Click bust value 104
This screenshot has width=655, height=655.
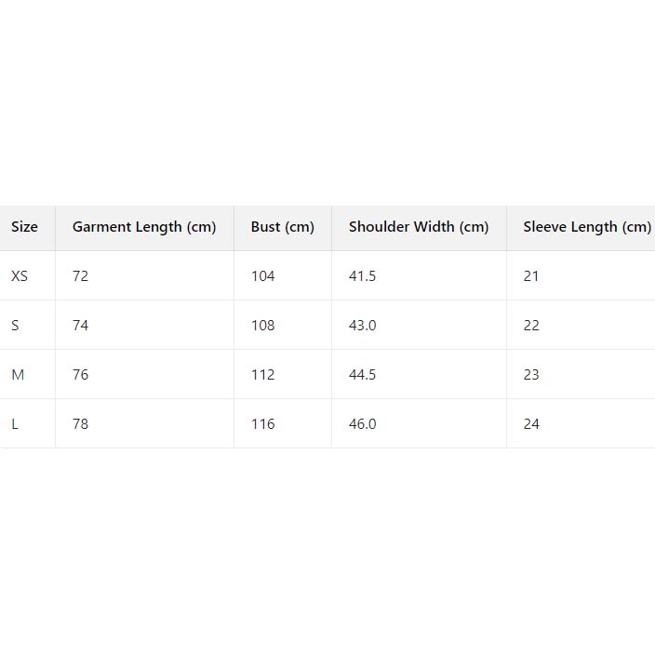[263, 276]
